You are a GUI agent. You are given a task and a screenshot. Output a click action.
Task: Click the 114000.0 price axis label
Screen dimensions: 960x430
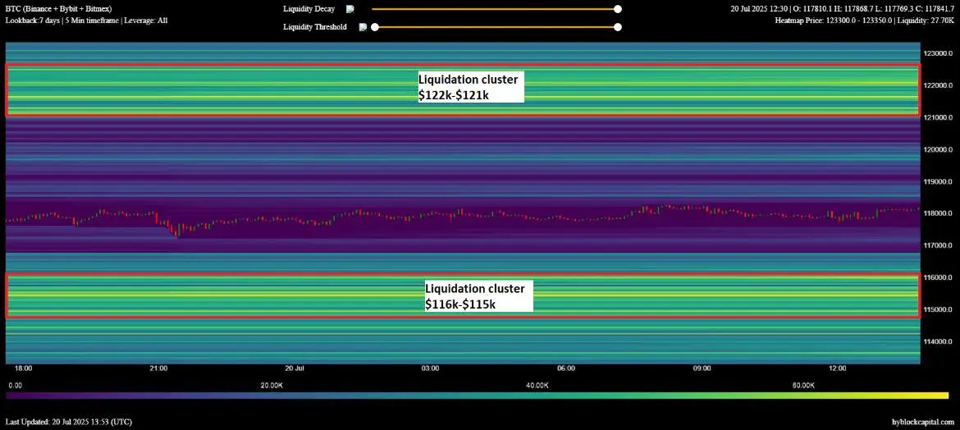(x=938, y=341)
